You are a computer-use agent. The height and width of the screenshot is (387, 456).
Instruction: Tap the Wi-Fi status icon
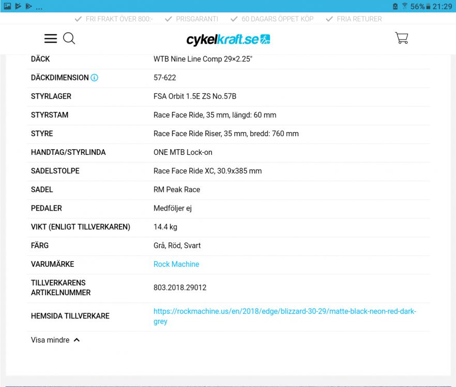[x=404, y=6]
